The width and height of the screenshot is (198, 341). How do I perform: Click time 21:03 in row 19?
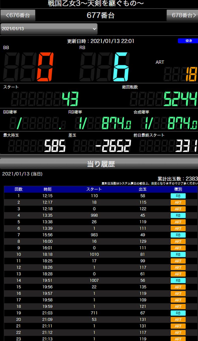[x=48, y=313]
